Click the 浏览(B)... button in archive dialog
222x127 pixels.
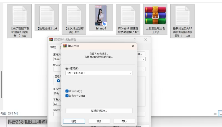[141, 54]
